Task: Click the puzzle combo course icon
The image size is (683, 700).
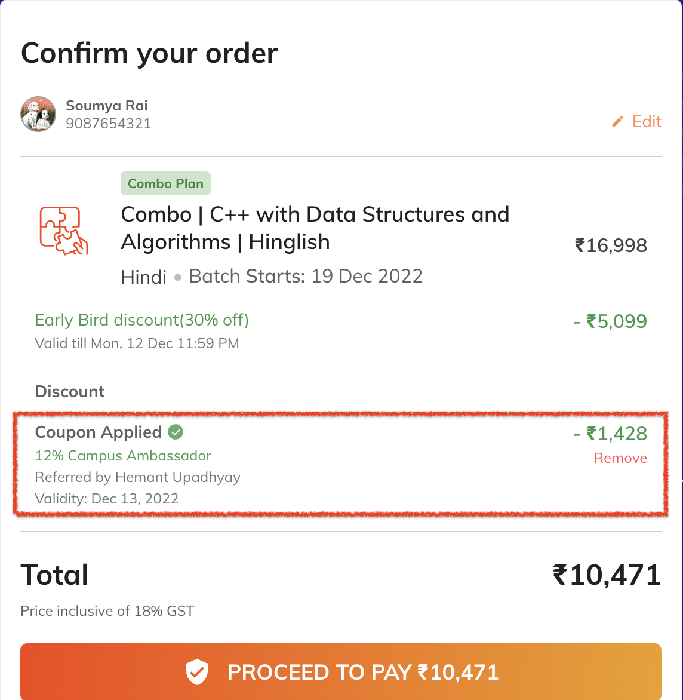Action: click(x=64, y=231)
